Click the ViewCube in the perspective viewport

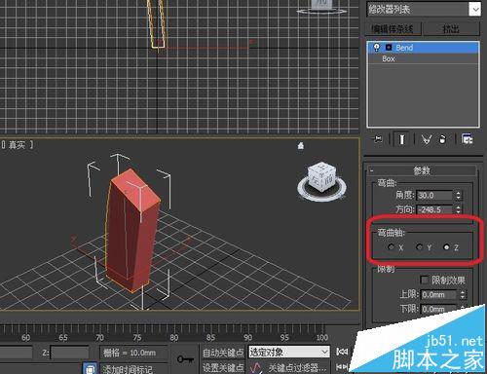point(321,177)
